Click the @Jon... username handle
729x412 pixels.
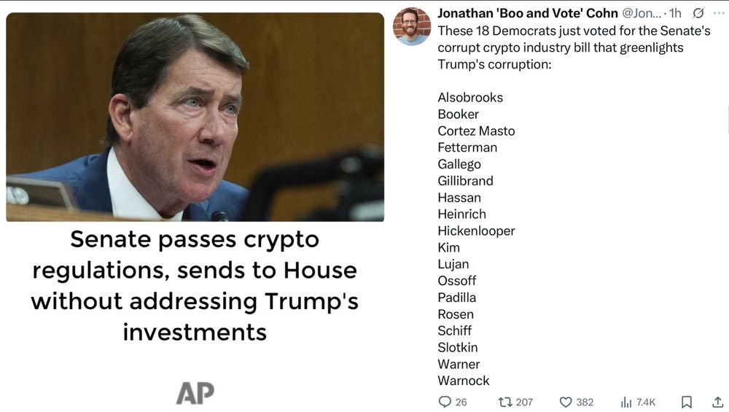pyautogui.click(x=642, y=13)
